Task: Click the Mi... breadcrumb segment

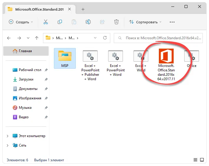Action: pos(59,38)
